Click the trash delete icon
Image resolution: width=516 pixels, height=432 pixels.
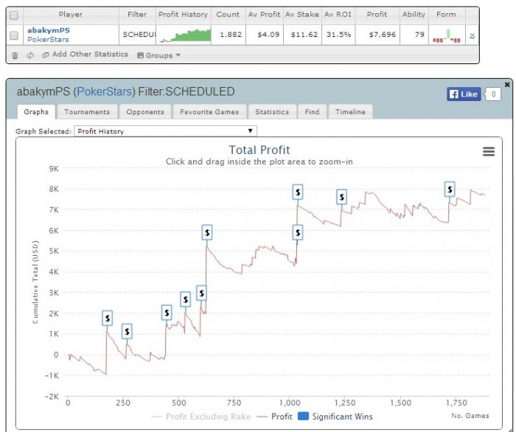(15, 55)
